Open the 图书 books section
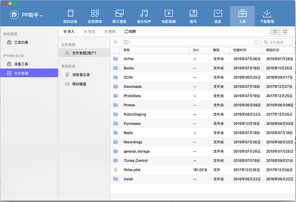296x202 pixels. click(193, 16)
